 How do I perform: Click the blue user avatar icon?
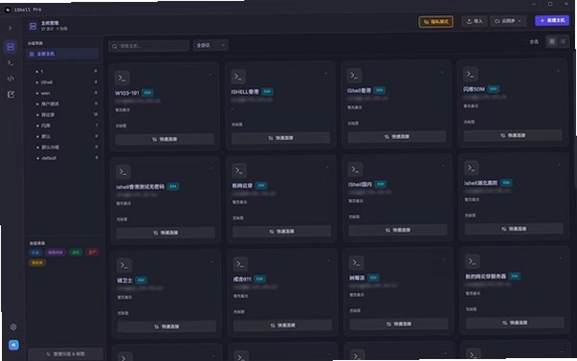(x=13, y=345)
